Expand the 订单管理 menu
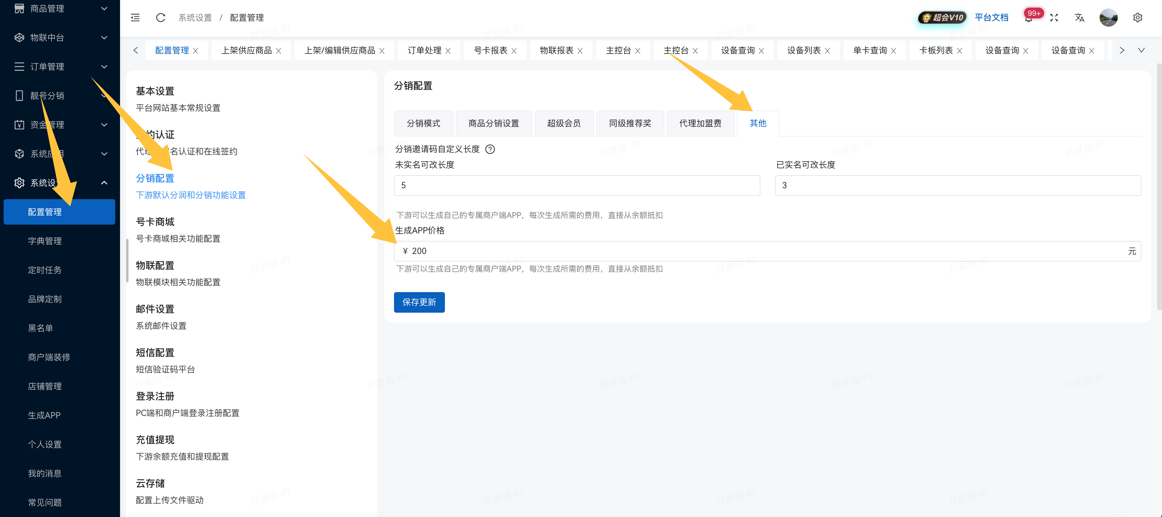 (104, 67)
